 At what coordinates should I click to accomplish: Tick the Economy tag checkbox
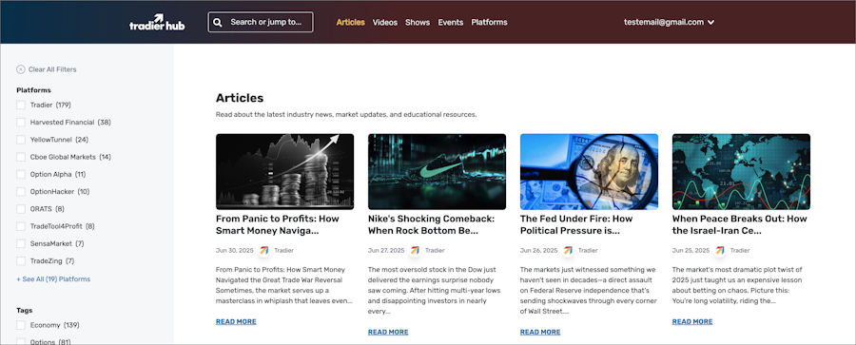[x=21, y=325]
